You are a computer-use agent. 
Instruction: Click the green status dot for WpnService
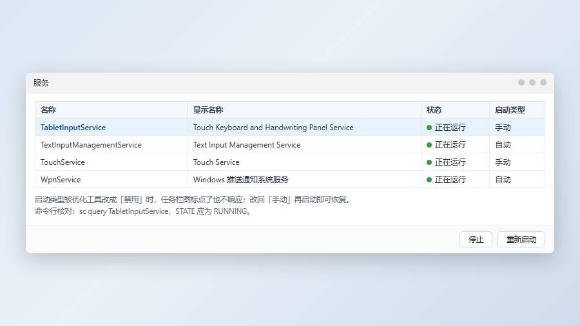429,180
